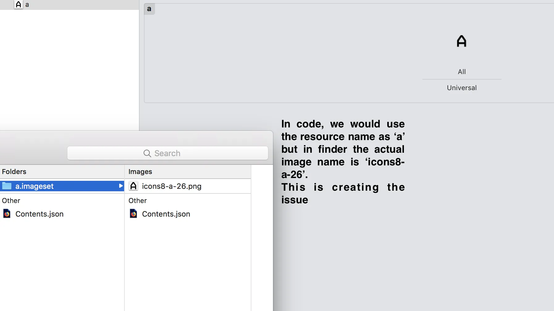
Task: Click the blue folder icon of a.imageset
Action: pos(7,186)
